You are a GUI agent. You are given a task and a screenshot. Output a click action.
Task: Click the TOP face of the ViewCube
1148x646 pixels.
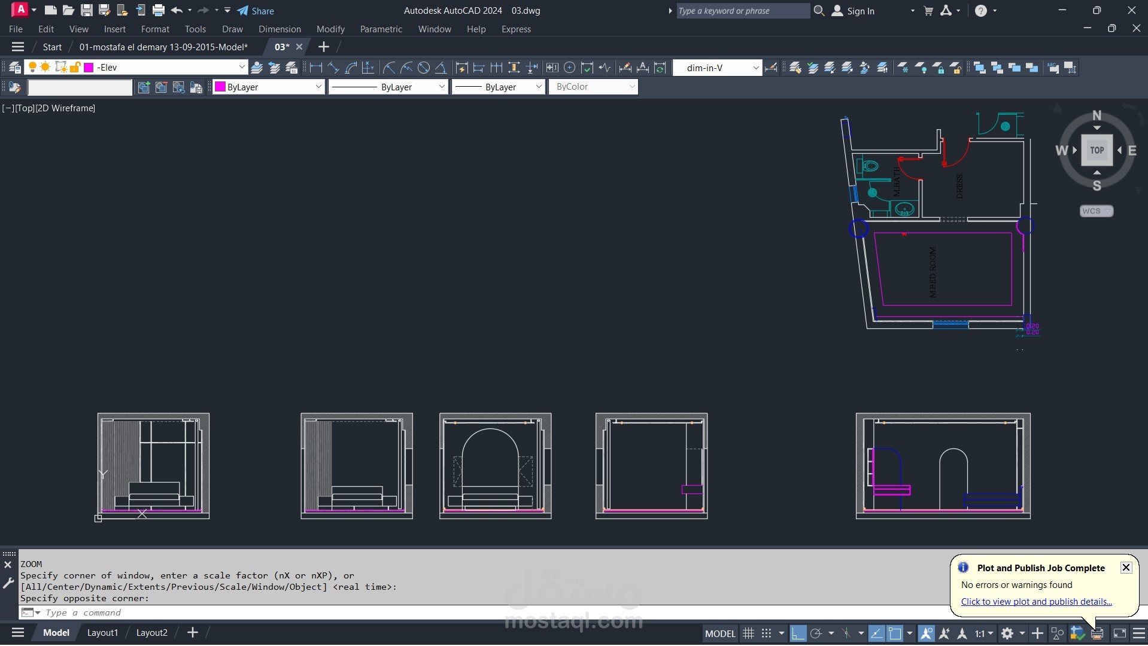(1097, 150)
